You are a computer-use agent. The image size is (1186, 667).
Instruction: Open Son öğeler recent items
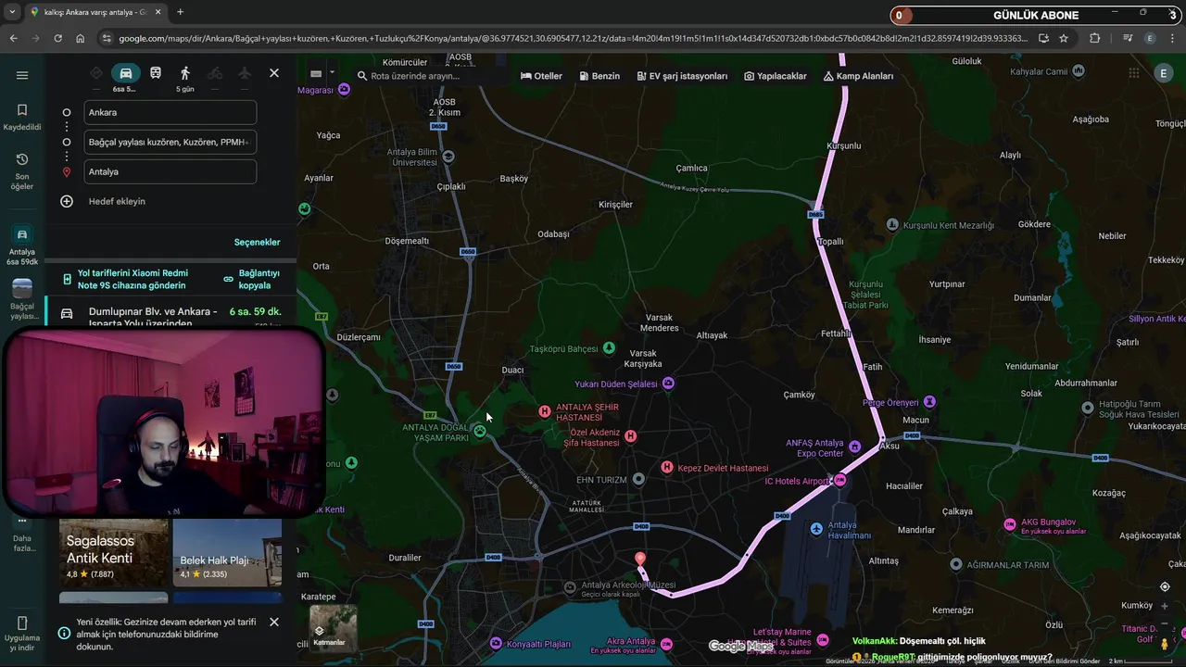[22, 171]
